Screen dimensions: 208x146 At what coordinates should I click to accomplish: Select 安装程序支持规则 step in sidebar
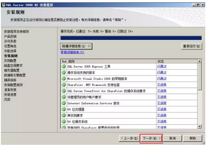tap(16, 32)
